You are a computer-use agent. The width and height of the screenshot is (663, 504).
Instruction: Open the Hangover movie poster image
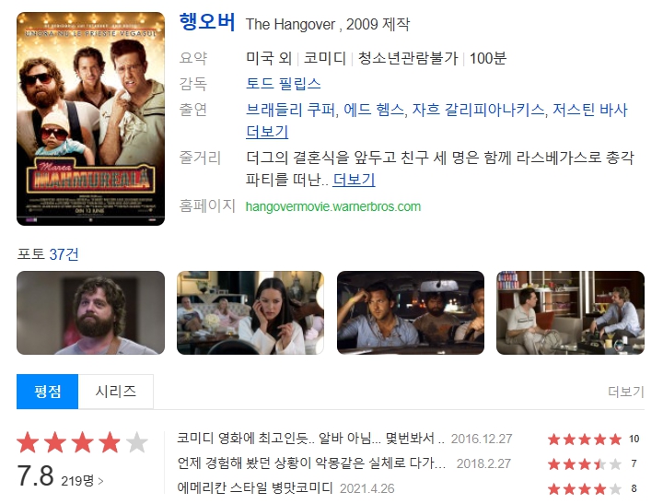click(x=90, y=119)
